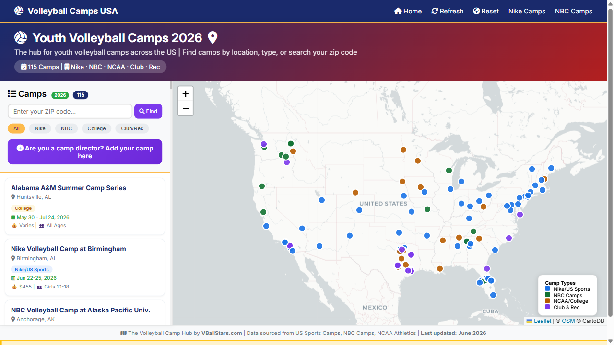The width and height of the screenshot is (614, 345).
Task: Click the people icon beside All Ages
Action: 42,226
